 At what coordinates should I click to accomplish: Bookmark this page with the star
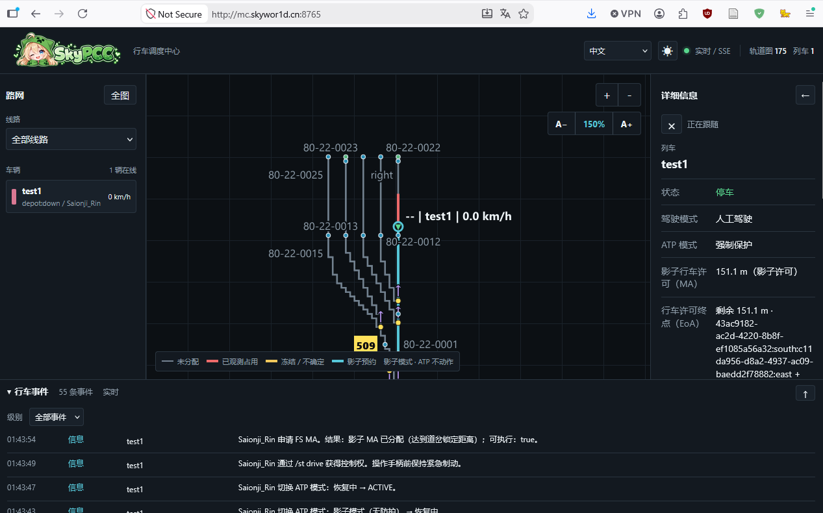tap(524, 14)
